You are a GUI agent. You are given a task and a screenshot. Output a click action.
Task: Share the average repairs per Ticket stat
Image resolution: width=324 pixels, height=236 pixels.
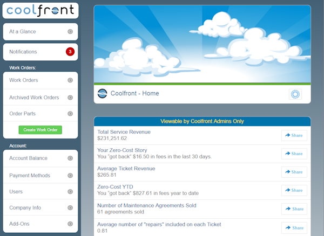coord(294,228)
